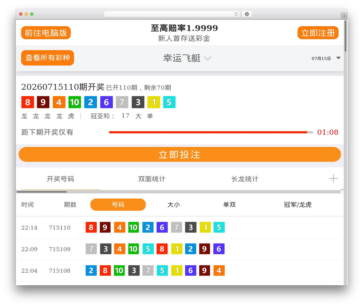This screenshot has width=363, height=307.
Task: Select the 大小 display filter
Action: point(174,204)
